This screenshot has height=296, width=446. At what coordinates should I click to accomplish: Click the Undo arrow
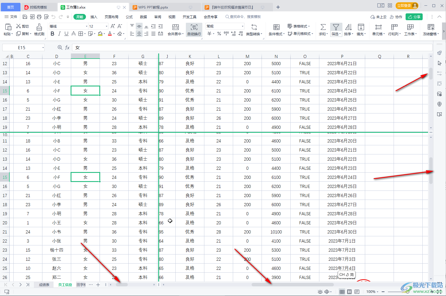pos(54,17)
